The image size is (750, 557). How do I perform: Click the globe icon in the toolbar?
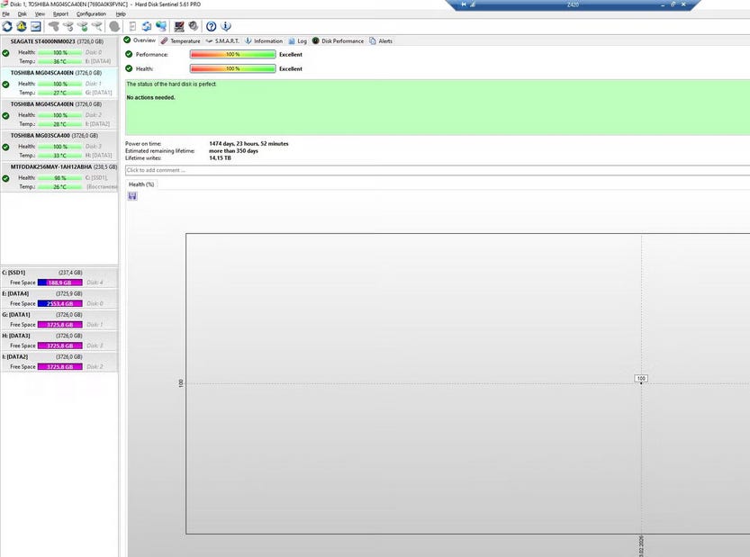(x=160, y=26)
